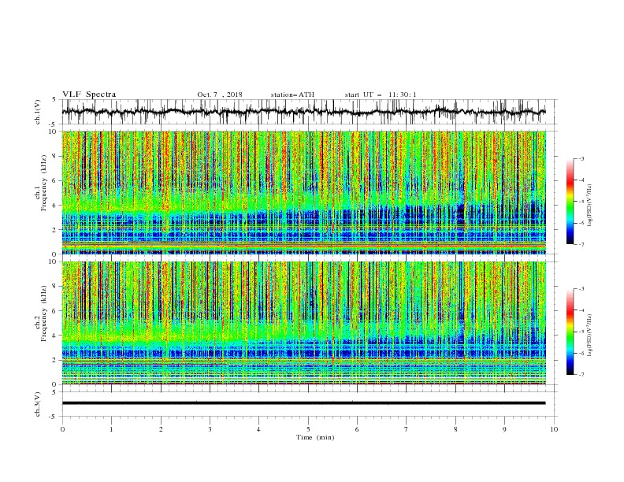This screenshot has width=624, height=482.
Task: Click time axis tick label '3'
Action: pos(210,429)
